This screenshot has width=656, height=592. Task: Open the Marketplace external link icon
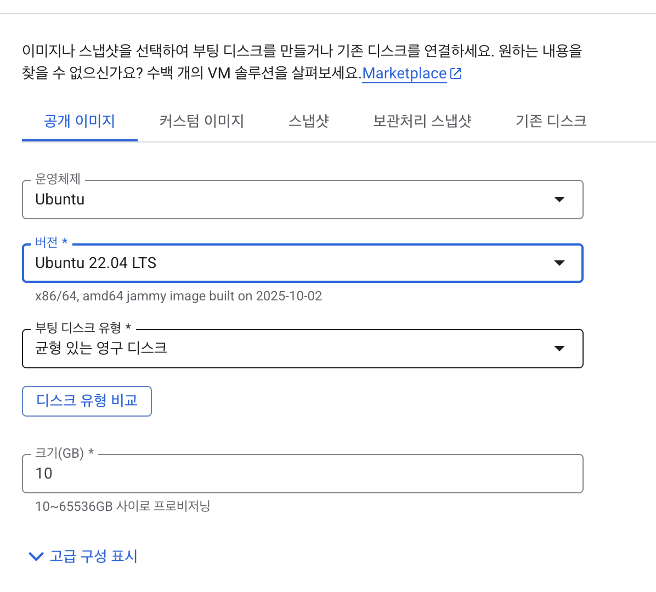pos(456,73)
